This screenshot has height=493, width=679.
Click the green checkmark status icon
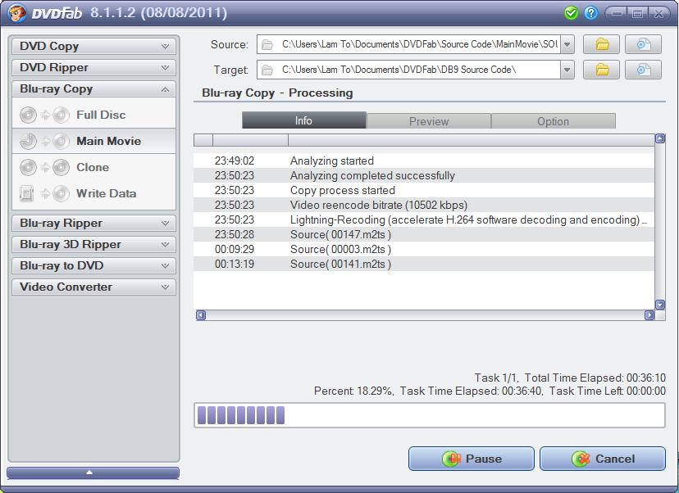click(572, 13)
